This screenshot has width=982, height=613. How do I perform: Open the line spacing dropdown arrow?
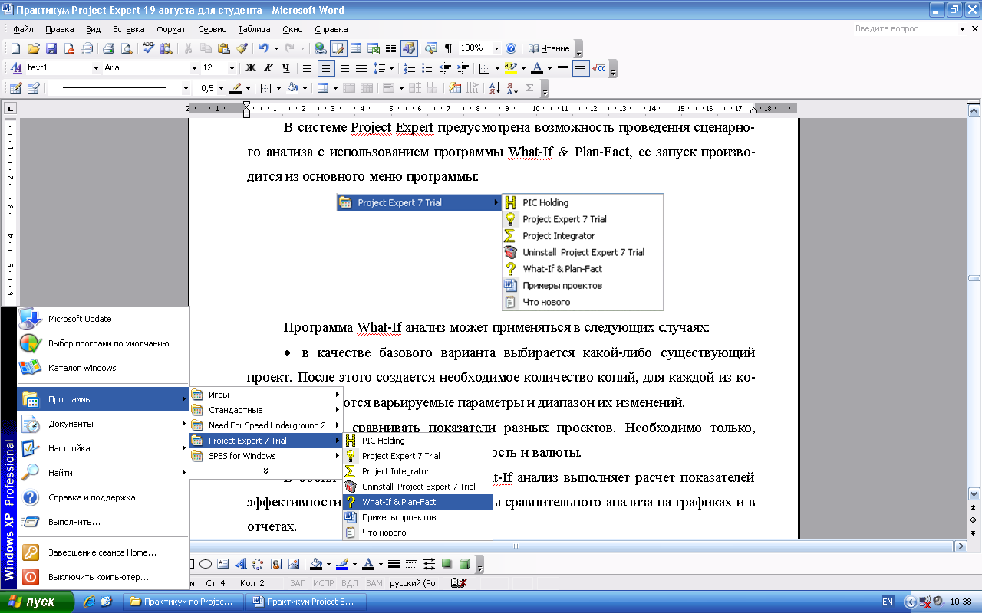[390, 68]
